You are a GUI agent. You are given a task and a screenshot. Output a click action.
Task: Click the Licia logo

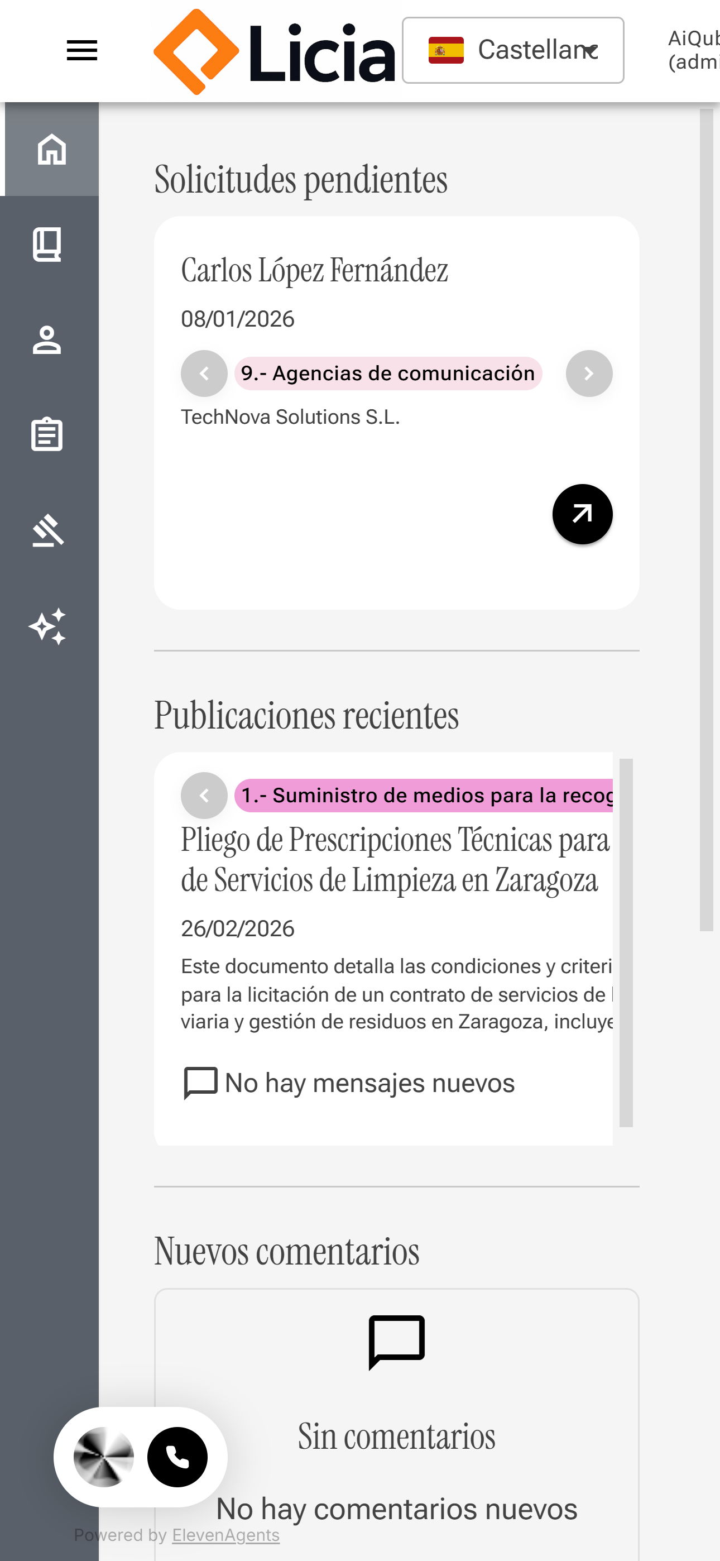(x=274, y=52)
